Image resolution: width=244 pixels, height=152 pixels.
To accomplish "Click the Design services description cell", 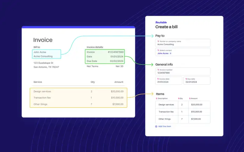I will 166,104.
